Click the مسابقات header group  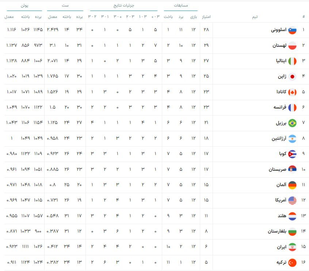180,6
